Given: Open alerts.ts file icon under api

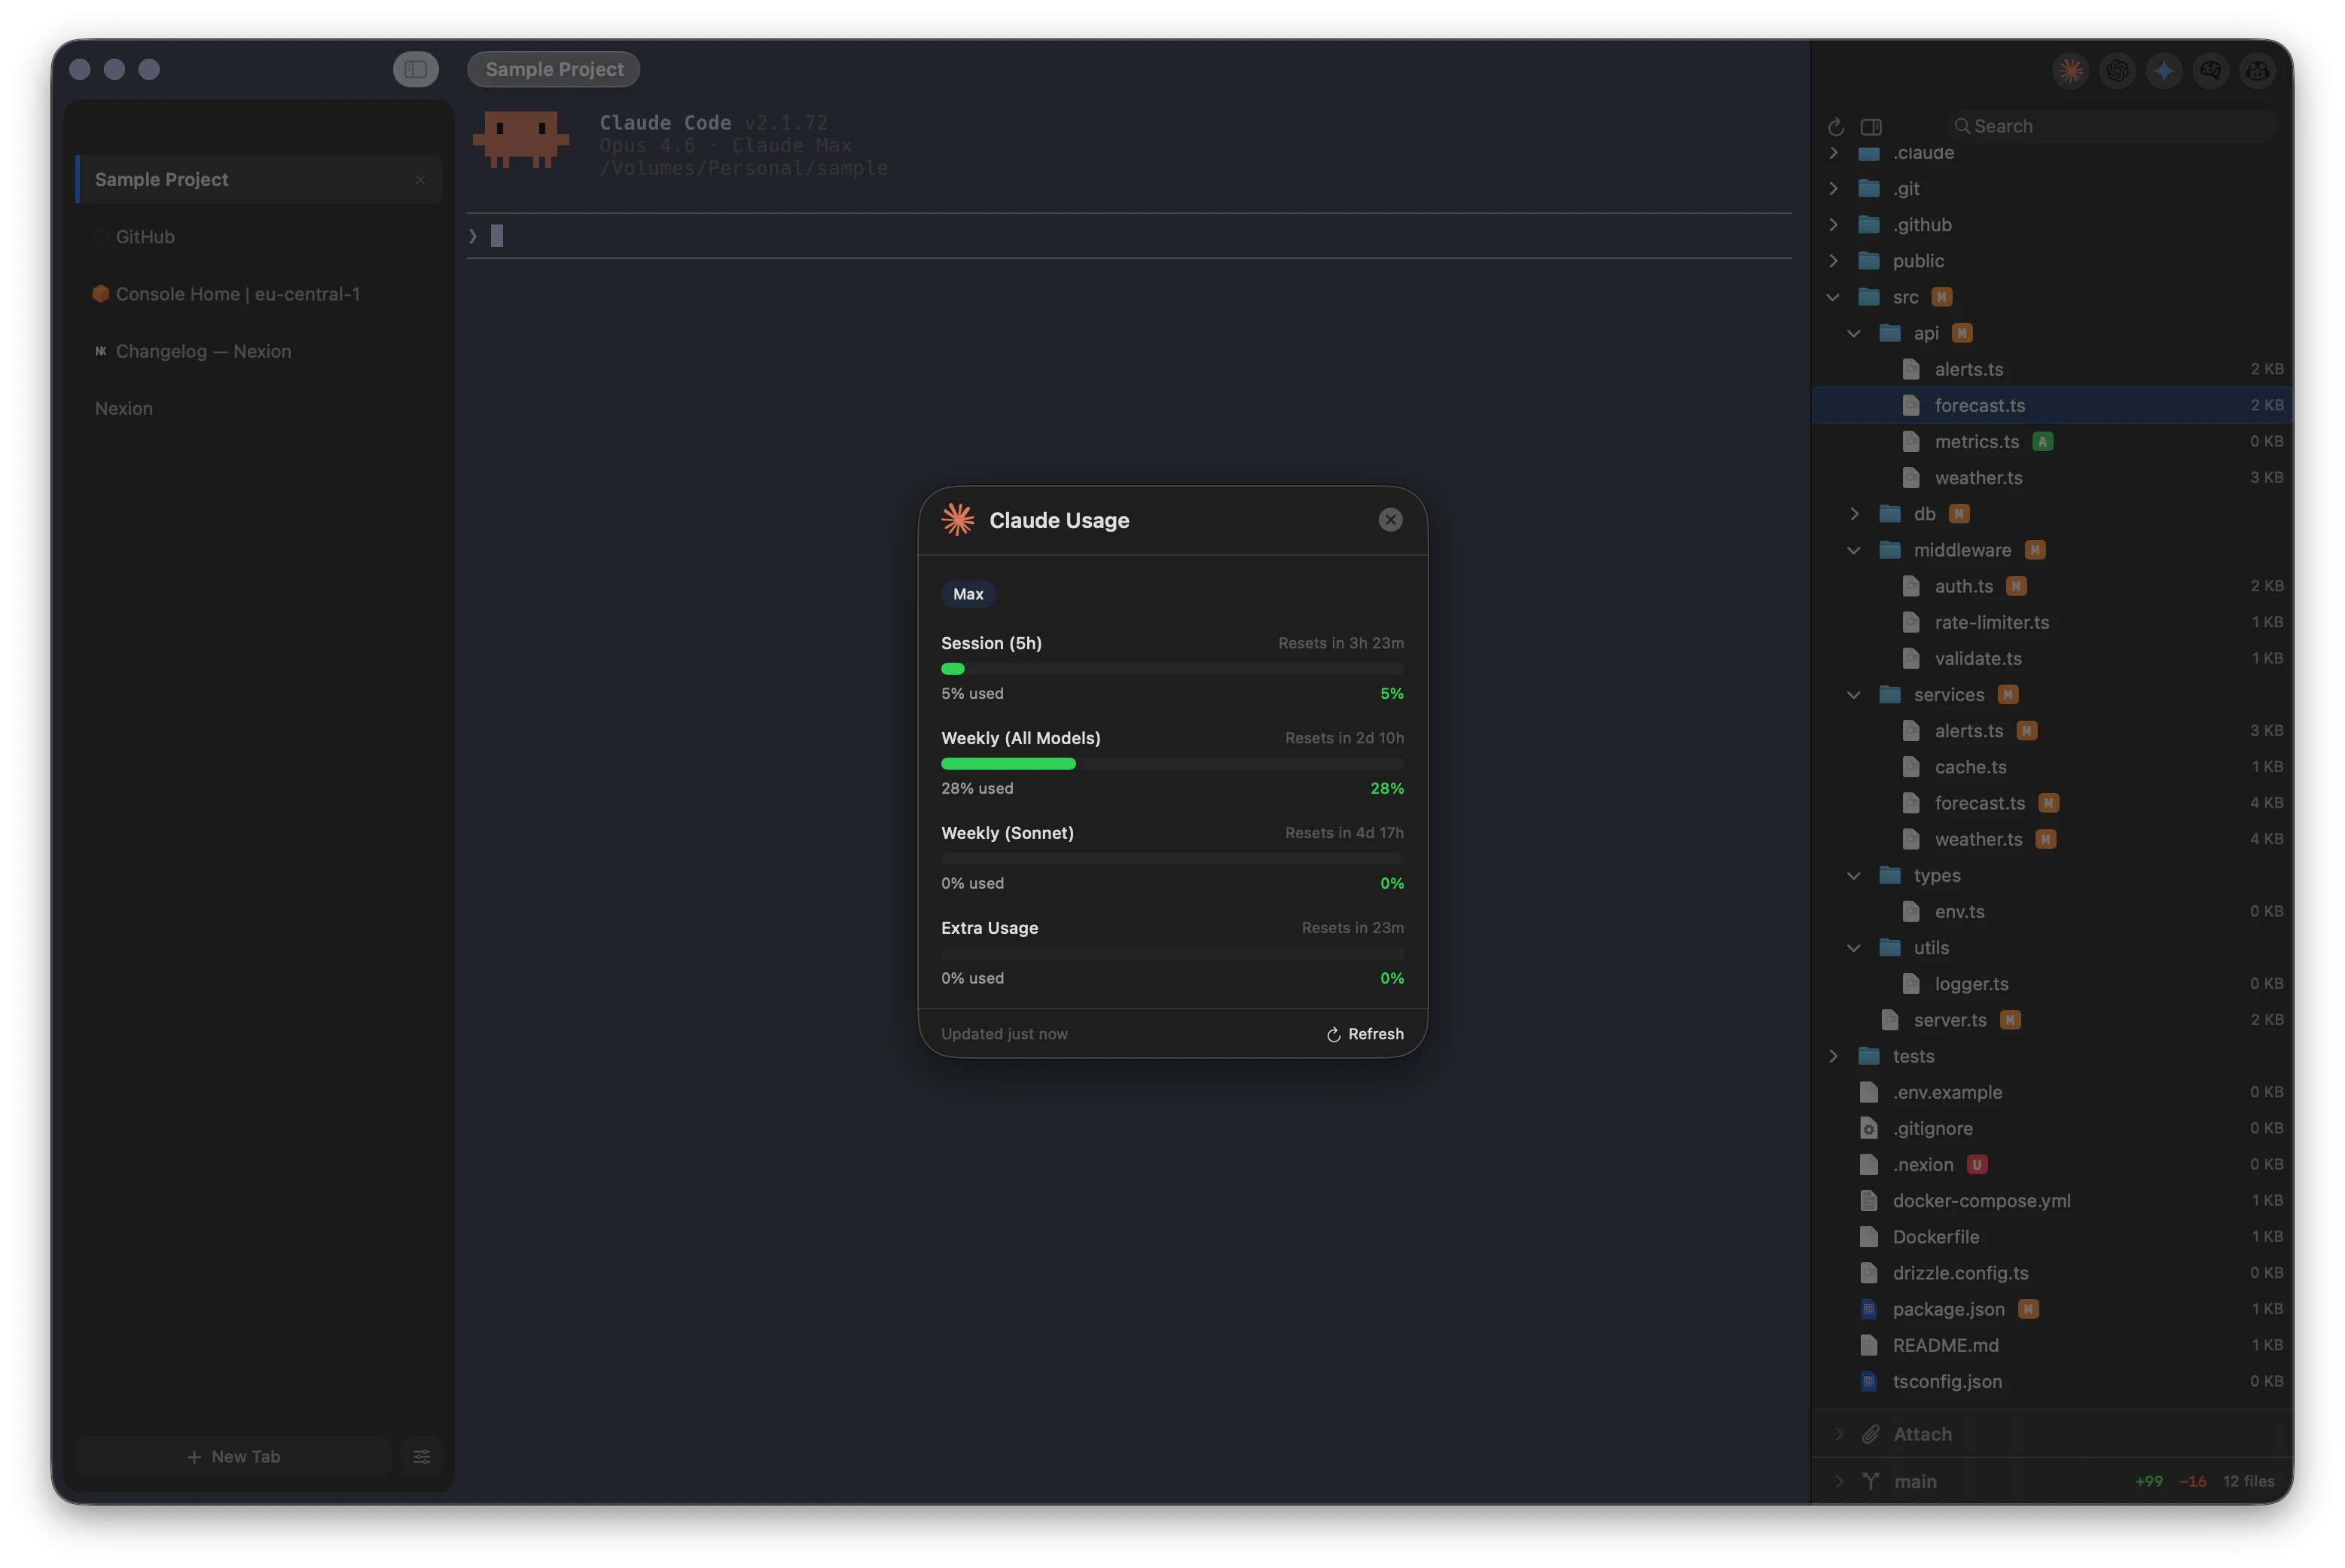Looking at the screenshot, I should (1911, 369).
